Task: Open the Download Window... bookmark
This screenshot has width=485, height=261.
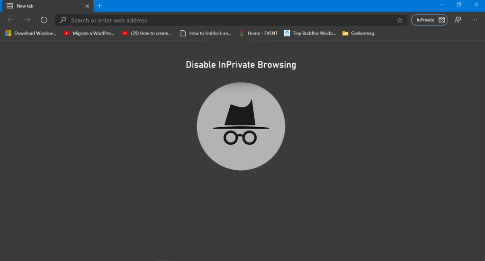Action: [31, 34]
